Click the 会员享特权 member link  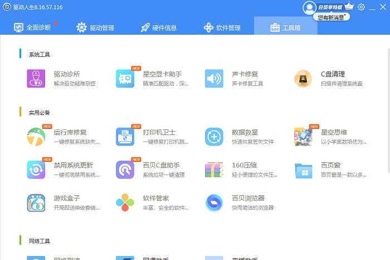(329, 7)
